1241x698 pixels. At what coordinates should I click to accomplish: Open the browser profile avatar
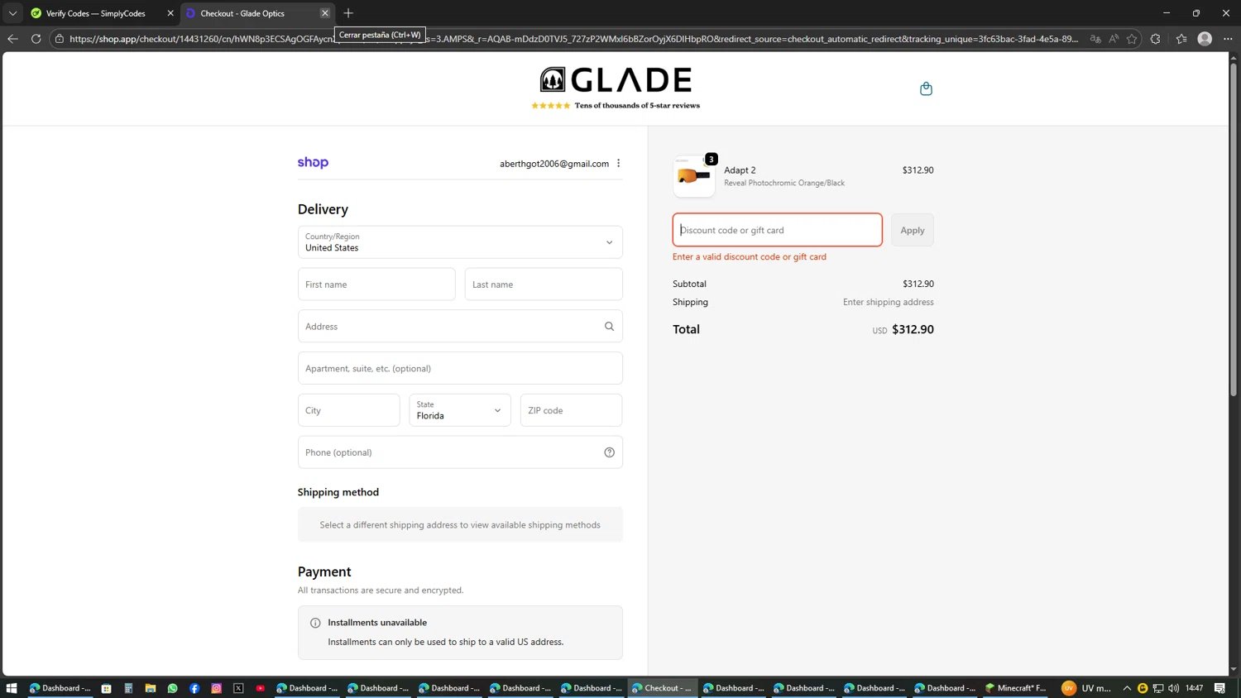point(1205,39)
